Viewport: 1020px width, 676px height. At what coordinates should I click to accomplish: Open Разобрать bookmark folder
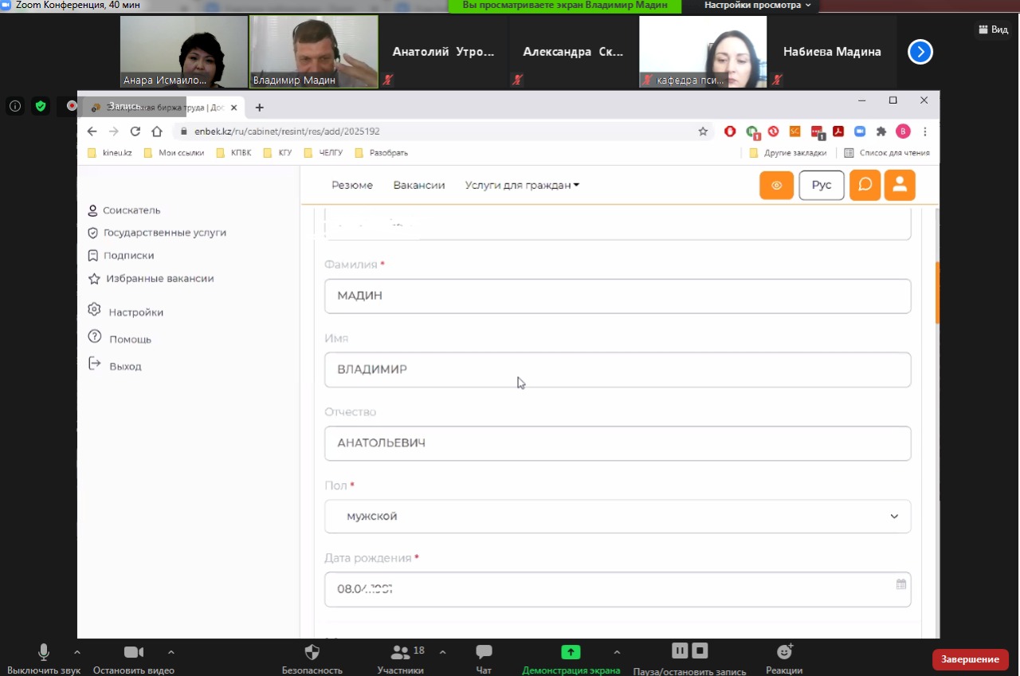click(x=382, y=152)
